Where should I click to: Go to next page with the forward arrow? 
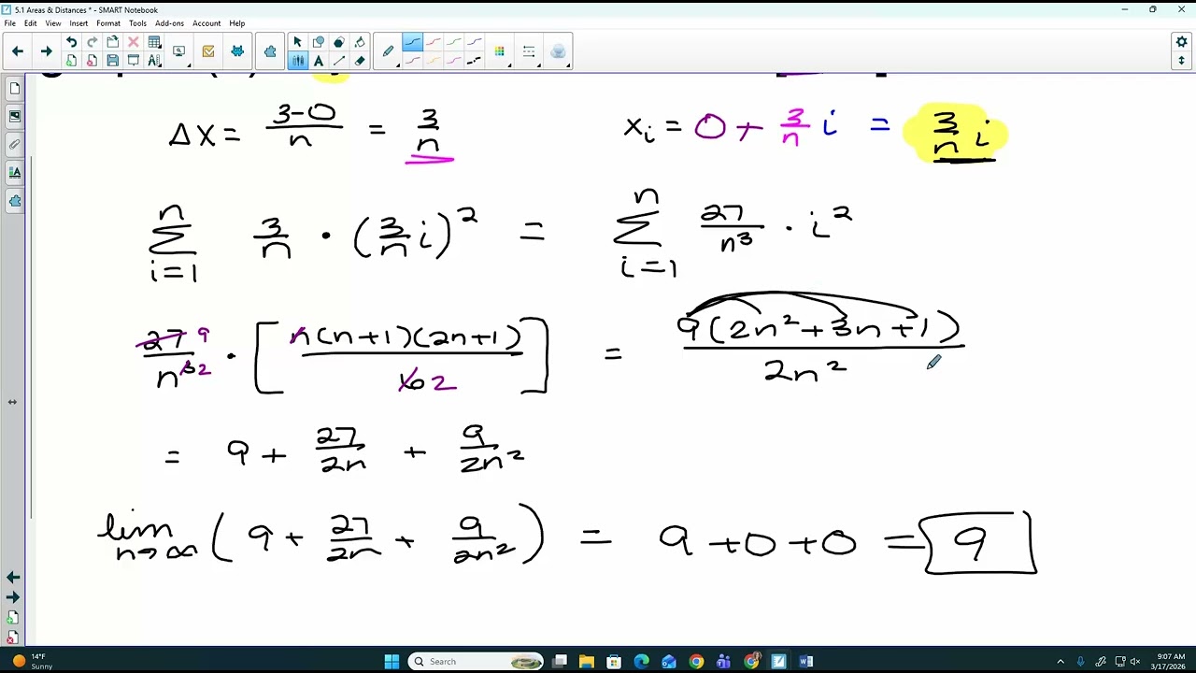pyautogui.click(x=46, y=51)
